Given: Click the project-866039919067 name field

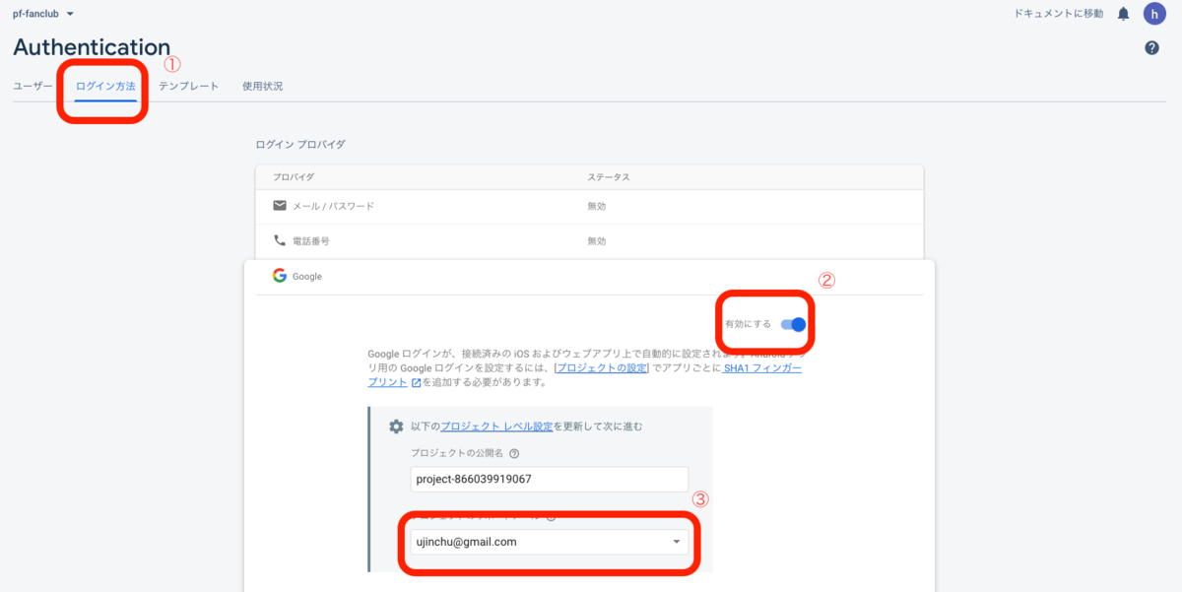Looking at the screenshot, I should 549,479.
